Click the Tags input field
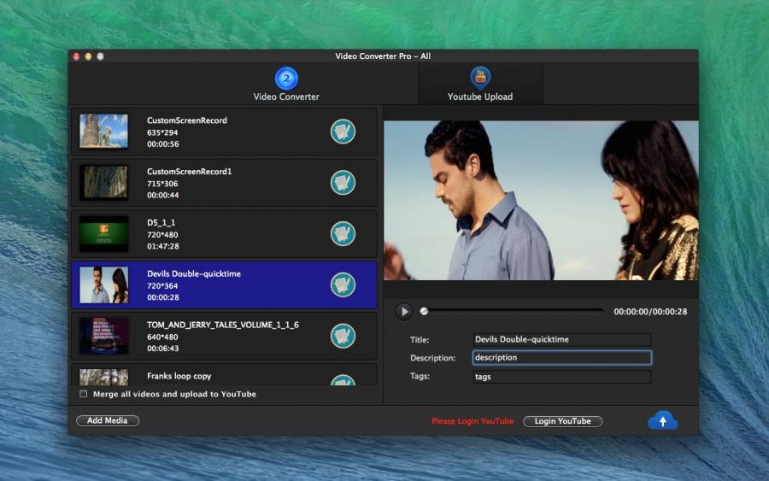Screen dimensions: 769x481 click(562, 377)
